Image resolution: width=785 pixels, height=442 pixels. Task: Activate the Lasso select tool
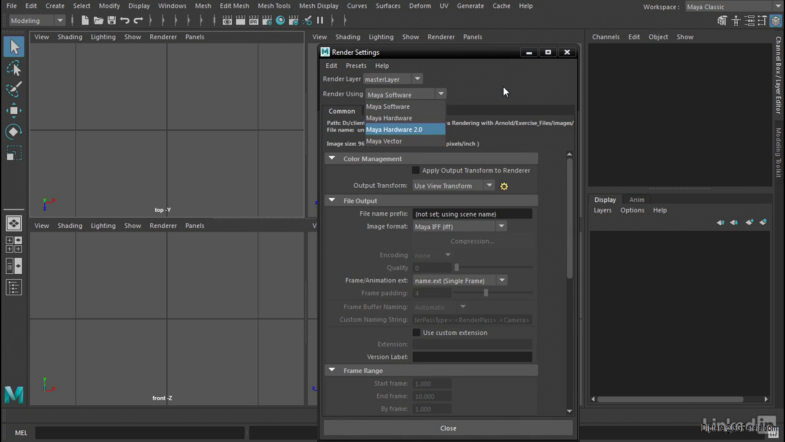click(x=14, y=68)
